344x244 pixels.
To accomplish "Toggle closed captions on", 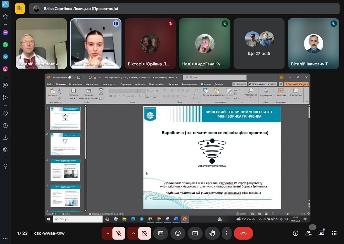I will tap(161, 233).
